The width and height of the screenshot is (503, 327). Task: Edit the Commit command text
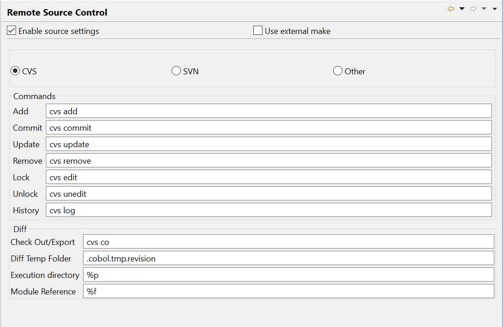(268, 127)
